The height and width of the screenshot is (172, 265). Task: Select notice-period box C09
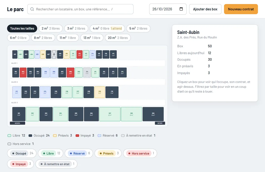tap(100, 92)
